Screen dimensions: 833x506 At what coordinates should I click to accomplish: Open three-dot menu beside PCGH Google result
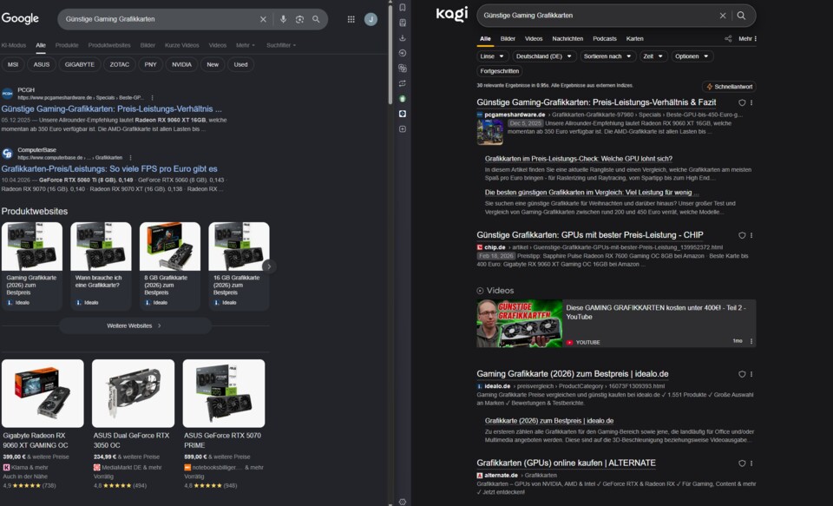click(x=153, y=98)
